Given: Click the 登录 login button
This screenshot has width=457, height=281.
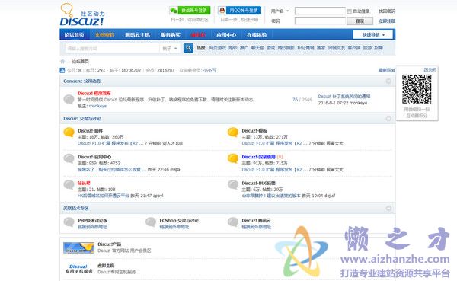Looking at the screenshot, I should [x=360, y=21].
